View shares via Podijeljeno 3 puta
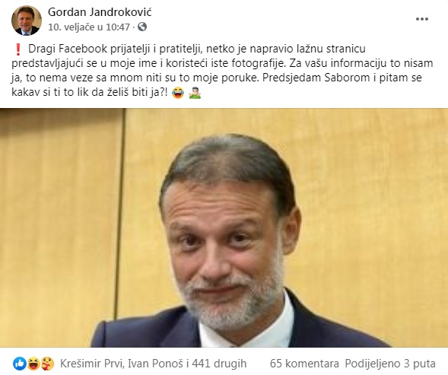 tap(390, 364)
